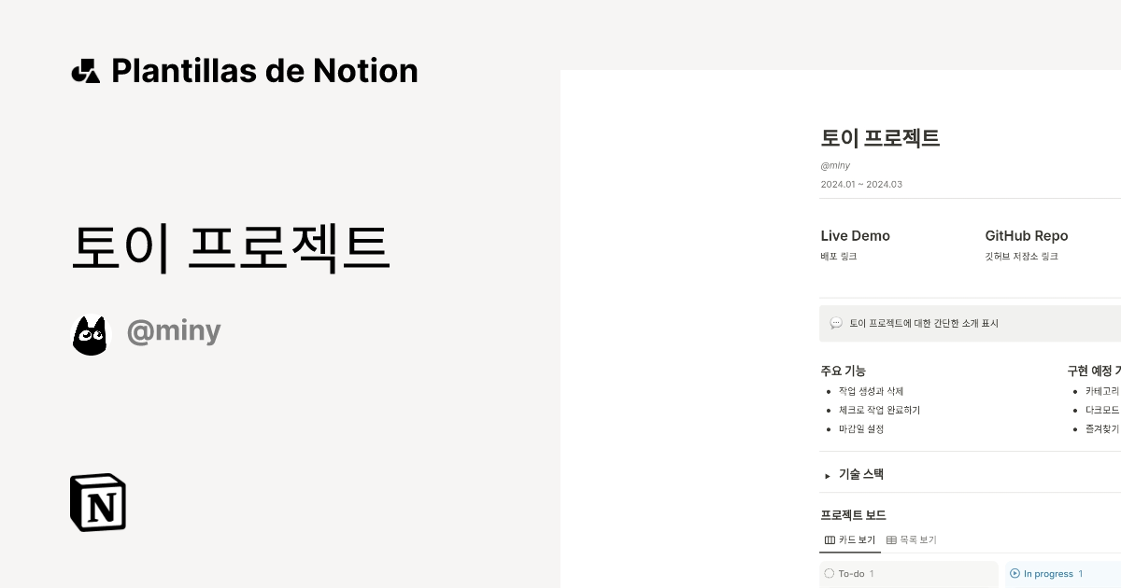This screenshot has width=1121, height=588.
Task: Click the speech bubble icon in the intro callout
Action: (836, 324)
